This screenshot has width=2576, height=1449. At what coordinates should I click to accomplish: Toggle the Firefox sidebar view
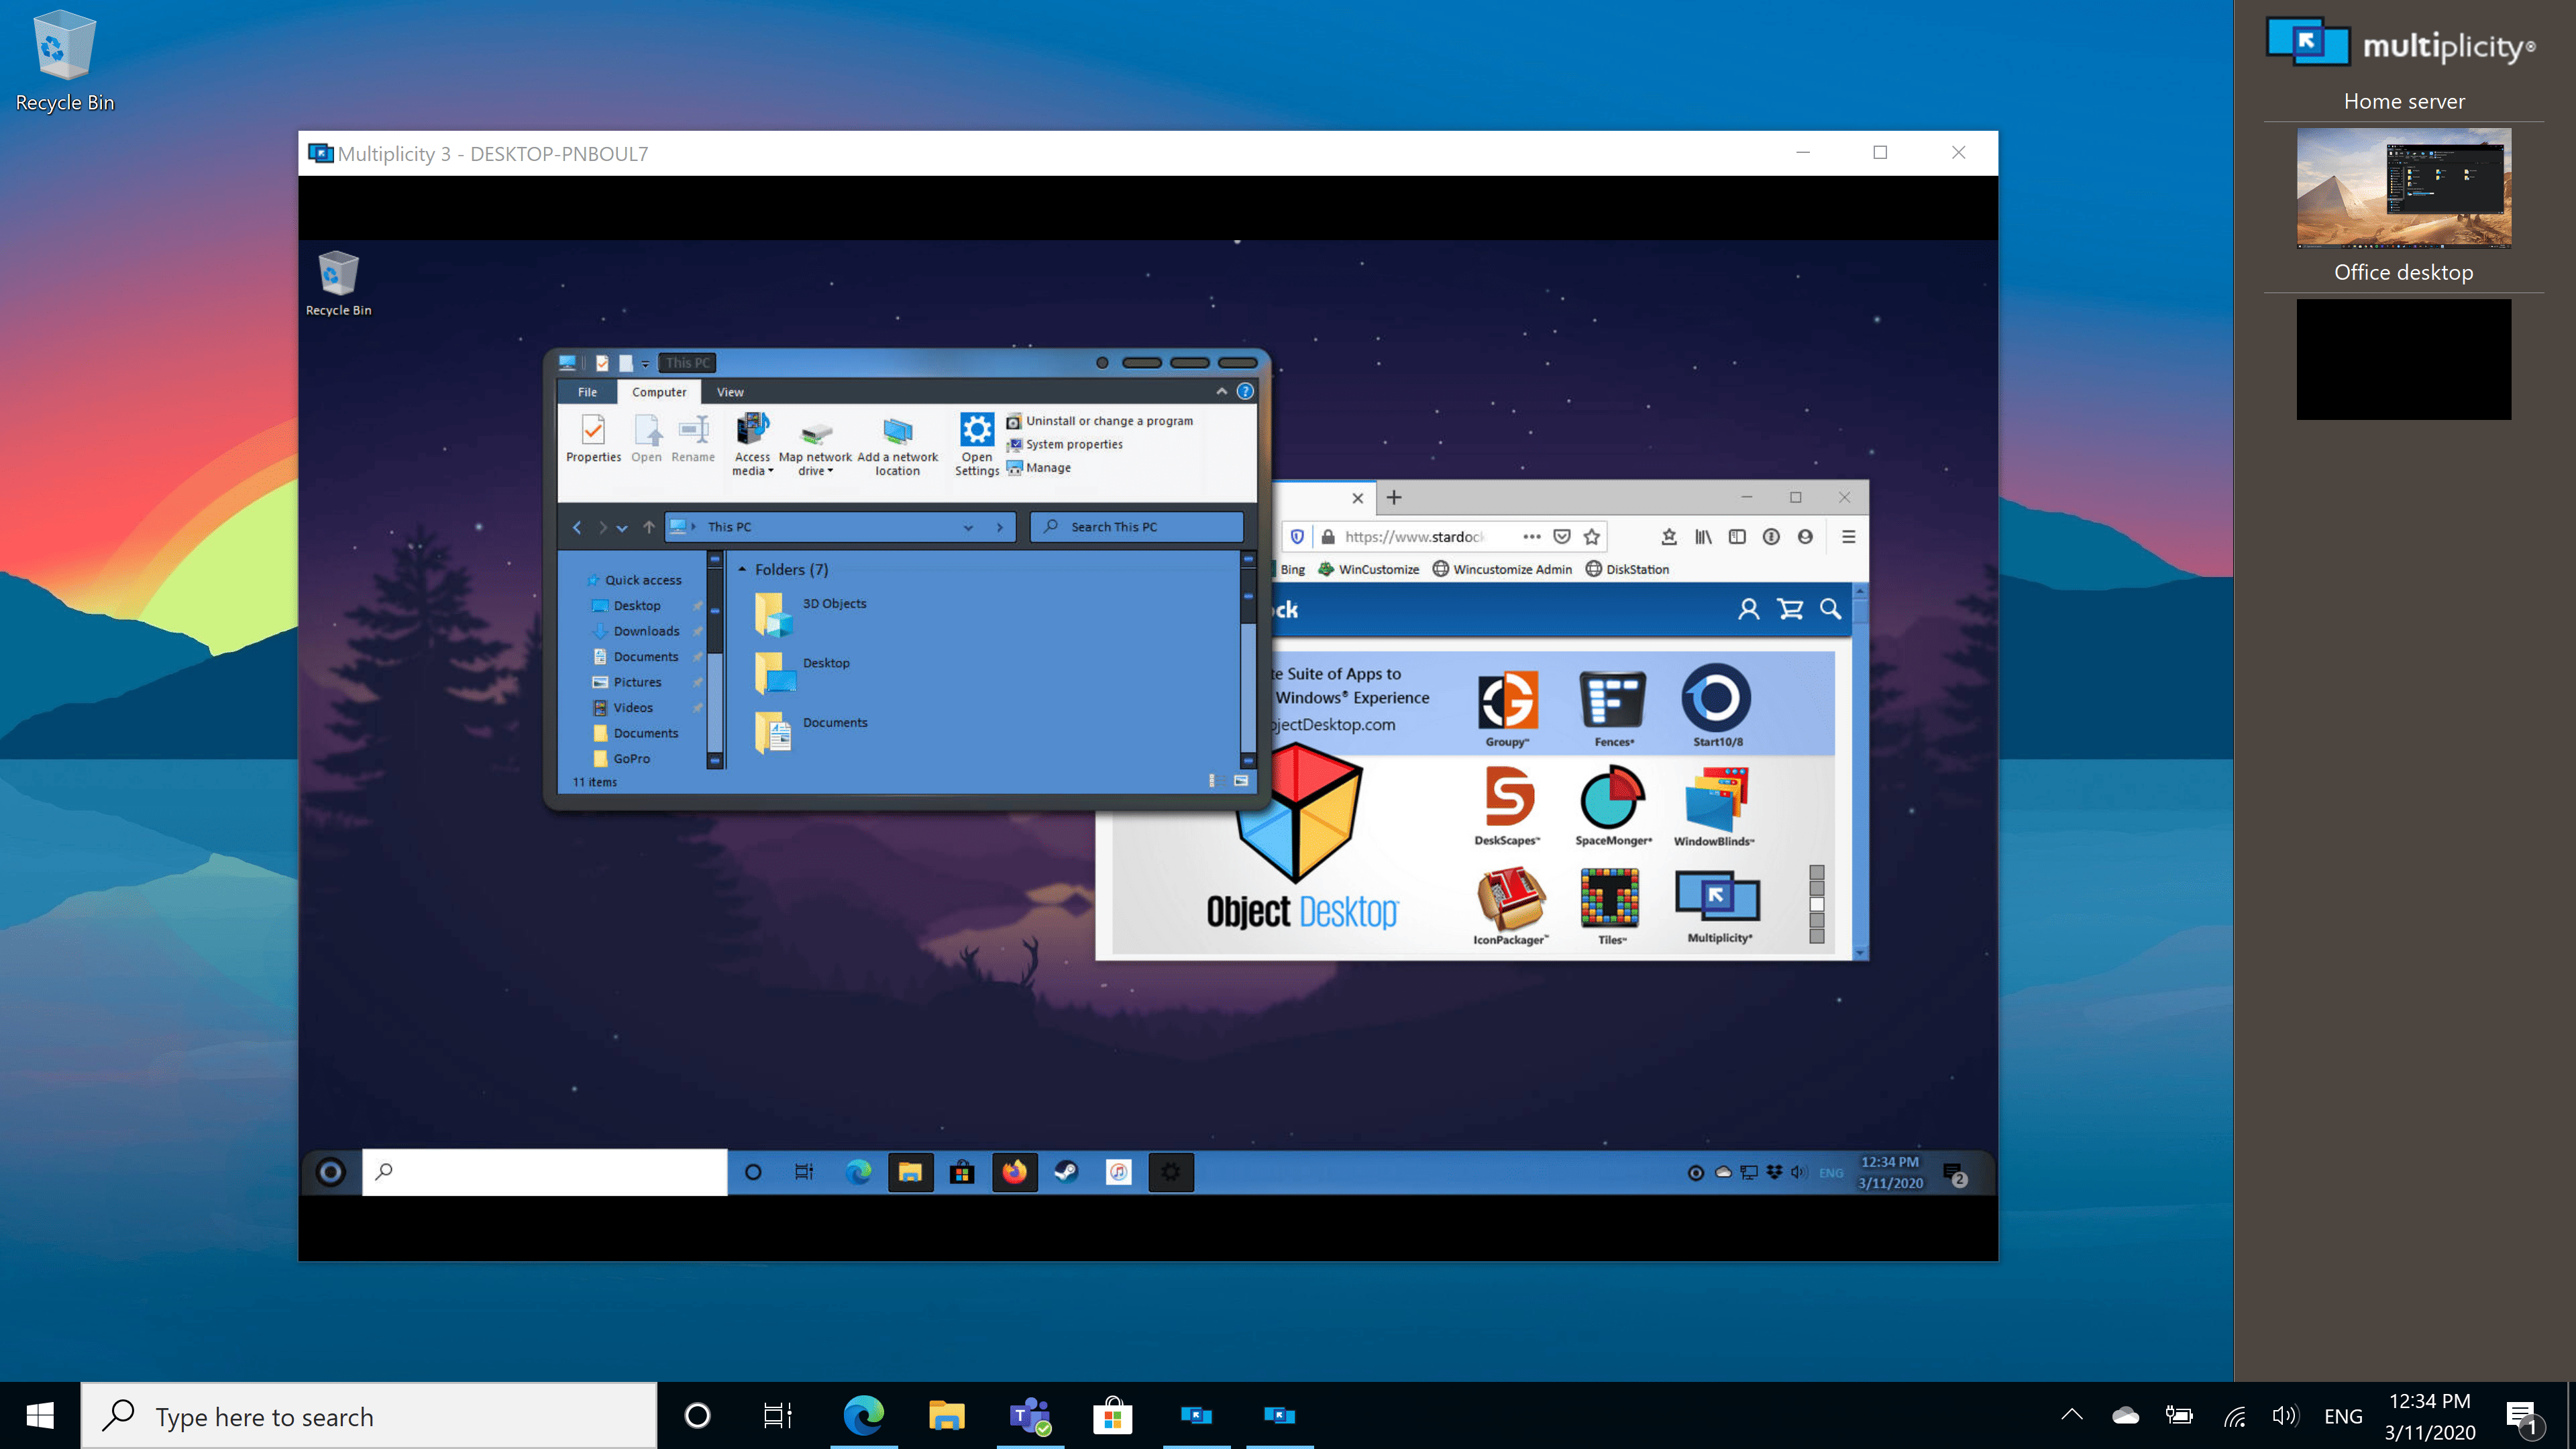[1737, 536]
